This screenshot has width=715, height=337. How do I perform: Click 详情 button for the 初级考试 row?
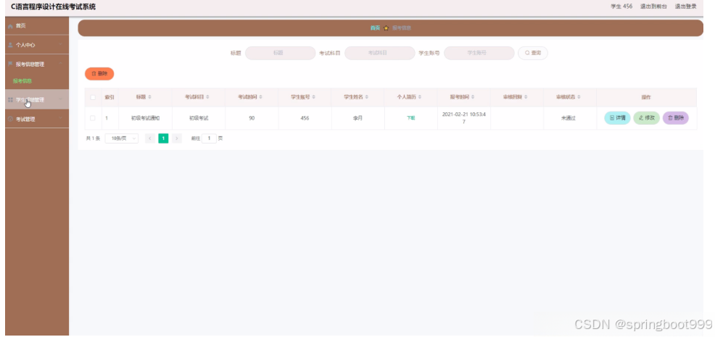pyautogui.click(x=617, y=118)
